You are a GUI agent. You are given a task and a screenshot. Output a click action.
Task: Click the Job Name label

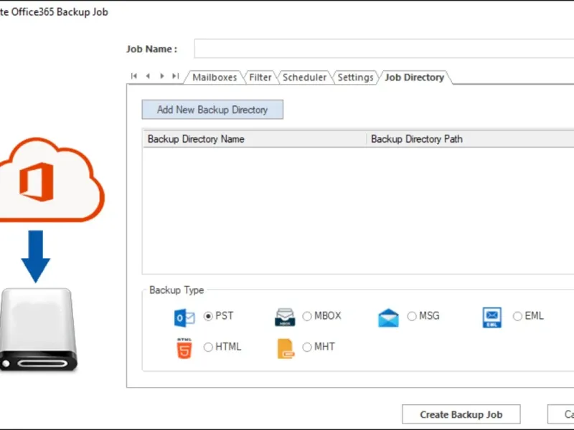(x=151, y=49)
